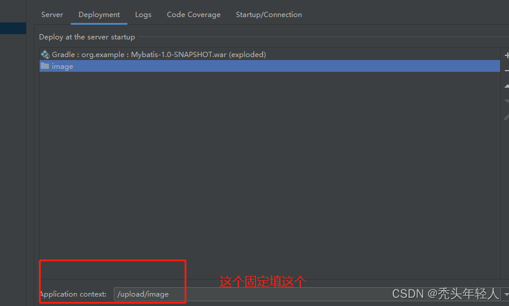
Task: Add a new deployment with plus icon
Action: click(507, 55)
